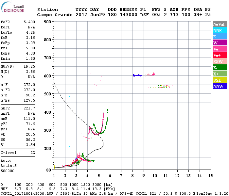229x196 pixels.
Task: Click the NNW blue legend swatch
Action: pos(220,86)
